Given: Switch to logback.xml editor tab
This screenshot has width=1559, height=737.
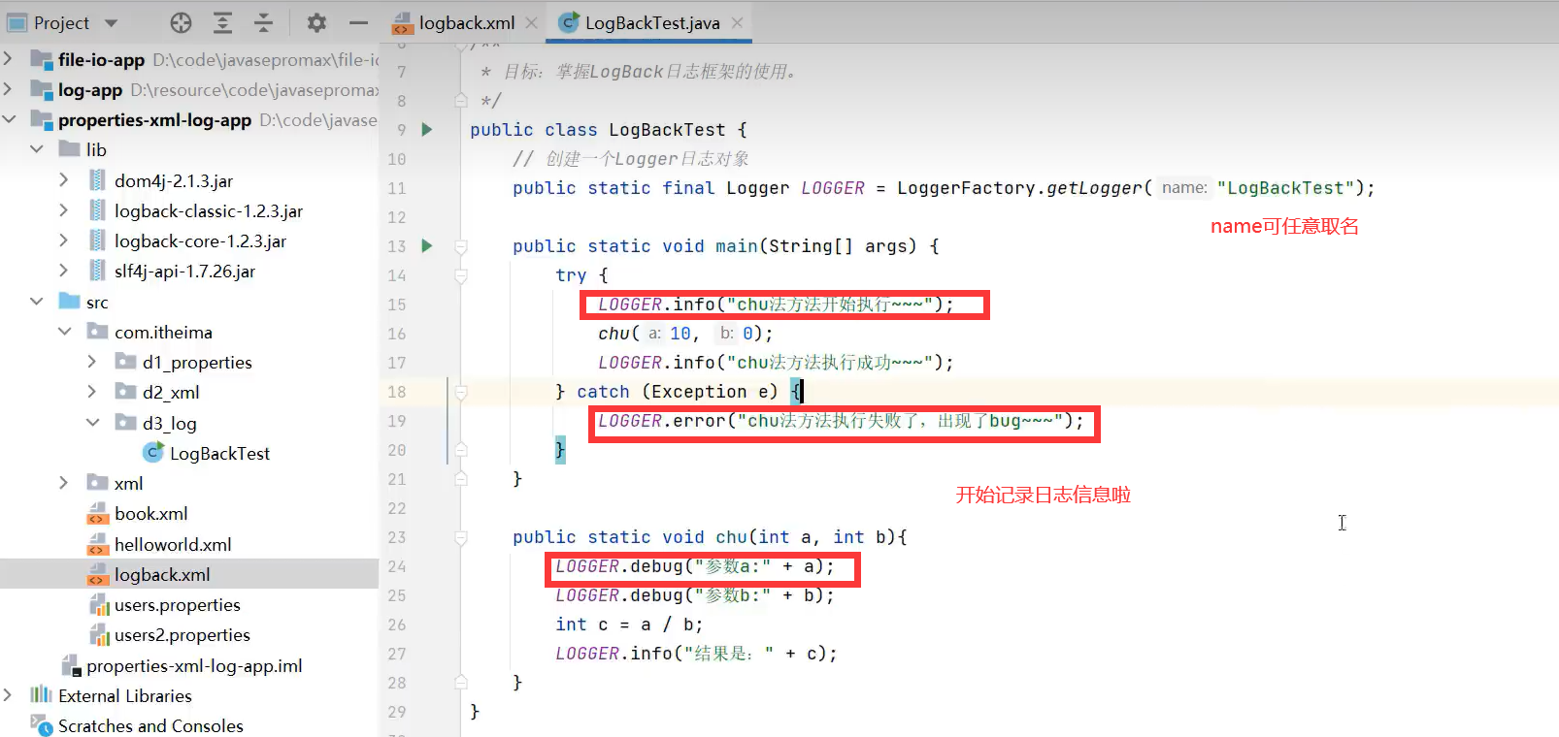Looking at the screenshot, I should 466,22.
